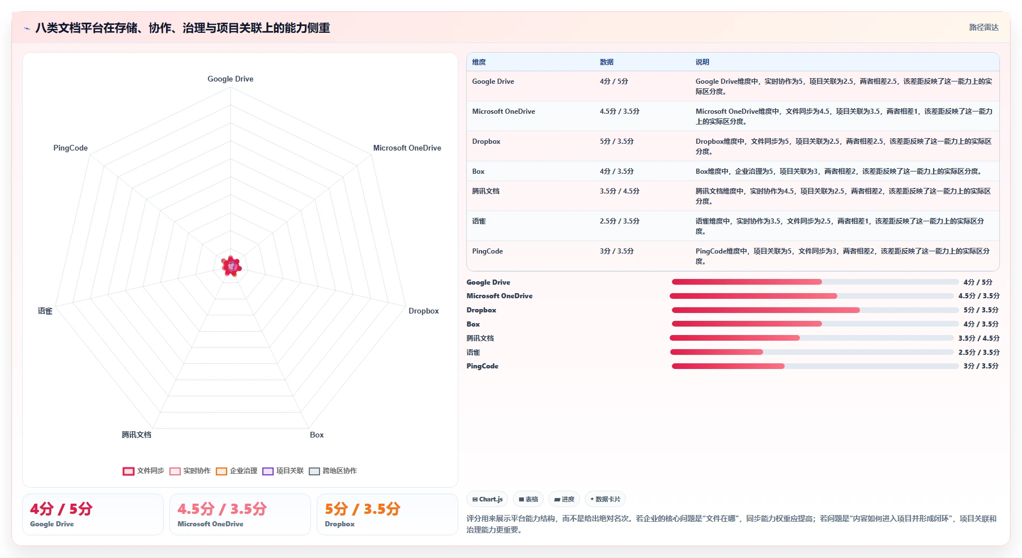Toggle the 文件同步 legend dataset
The image size is (1022, 558).
[143, 471]
